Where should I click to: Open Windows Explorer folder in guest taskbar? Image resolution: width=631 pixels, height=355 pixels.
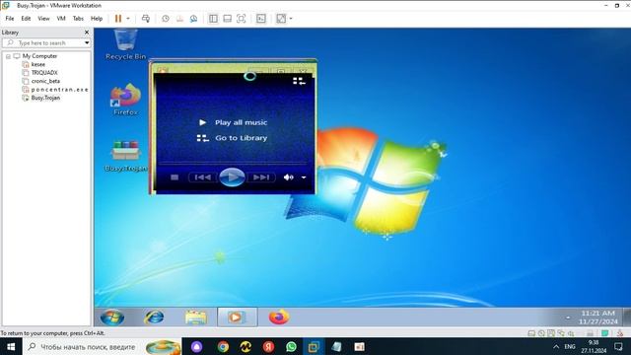click(196, 318)
